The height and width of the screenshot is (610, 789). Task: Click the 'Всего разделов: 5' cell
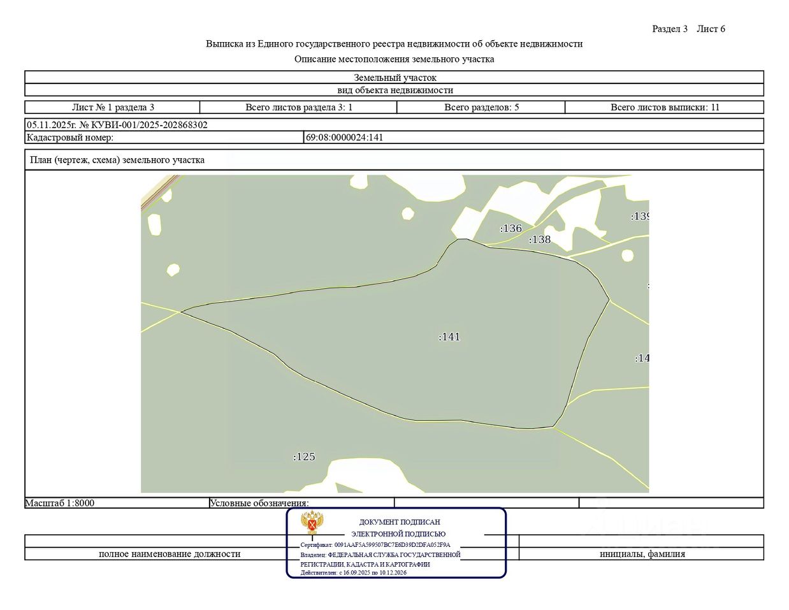(x=481, y=107)
